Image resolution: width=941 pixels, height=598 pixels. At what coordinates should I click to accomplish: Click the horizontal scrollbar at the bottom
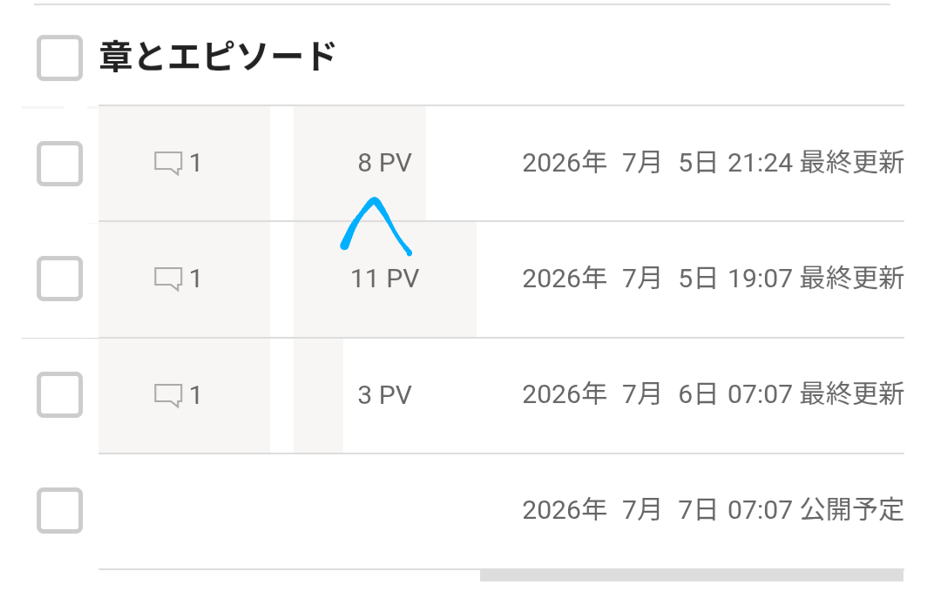(691, 575)
